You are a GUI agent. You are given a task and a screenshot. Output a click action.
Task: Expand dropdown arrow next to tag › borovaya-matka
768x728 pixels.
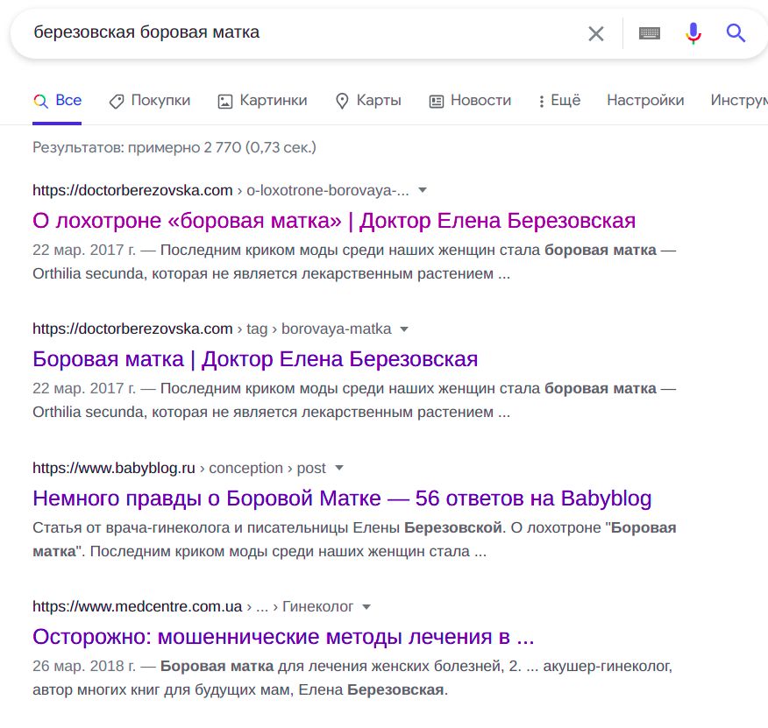pos(404,329)
